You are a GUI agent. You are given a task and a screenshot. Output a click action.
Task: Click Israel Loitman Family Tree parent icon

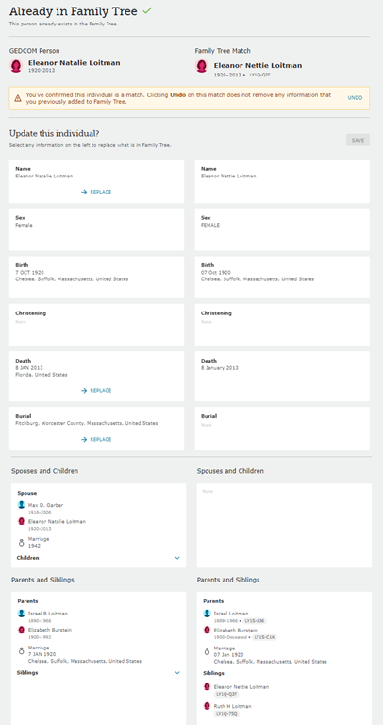207,613
